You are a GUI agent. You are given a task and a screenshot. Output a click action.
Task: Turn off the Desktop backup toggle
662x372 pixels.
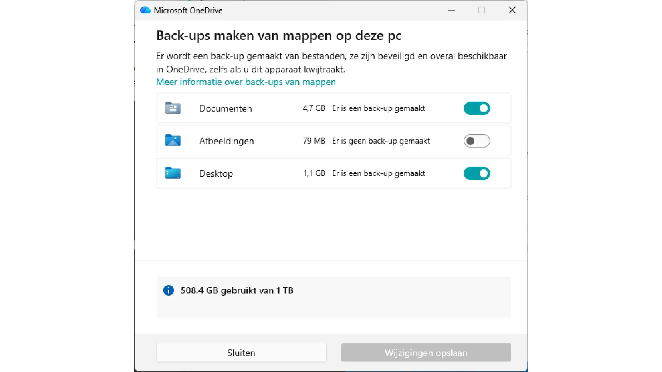pos(477,173)
